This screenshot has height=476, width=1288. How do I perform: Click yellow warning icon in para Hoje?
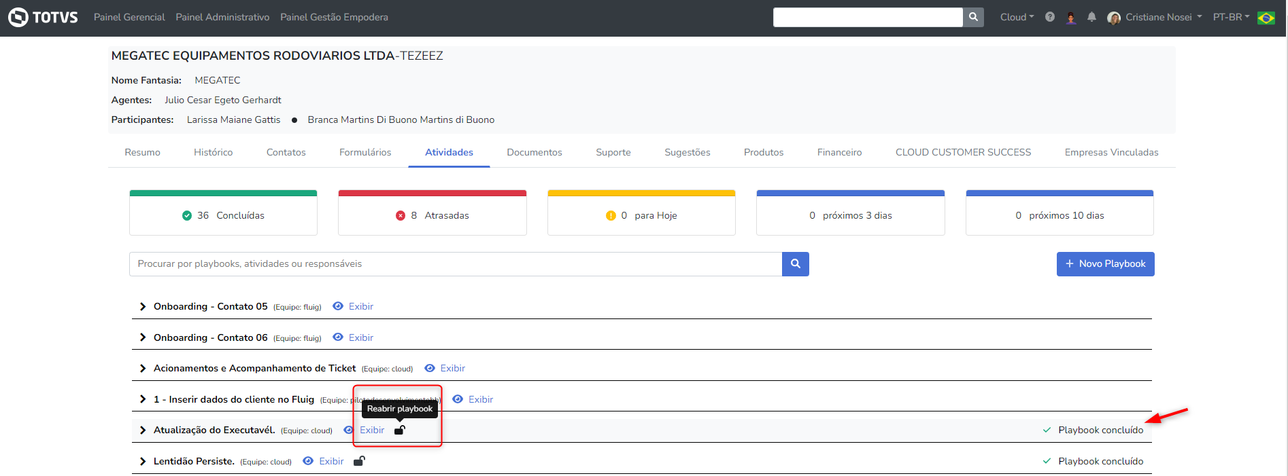click(611, 216)
